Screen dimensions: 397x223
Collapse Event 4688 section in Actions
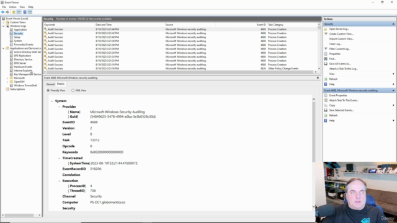click(393, 90)
